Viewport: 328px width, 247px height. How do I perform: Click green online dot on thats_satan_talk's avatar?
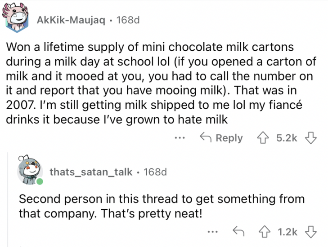pyautogui.click(x=40, y=182)
